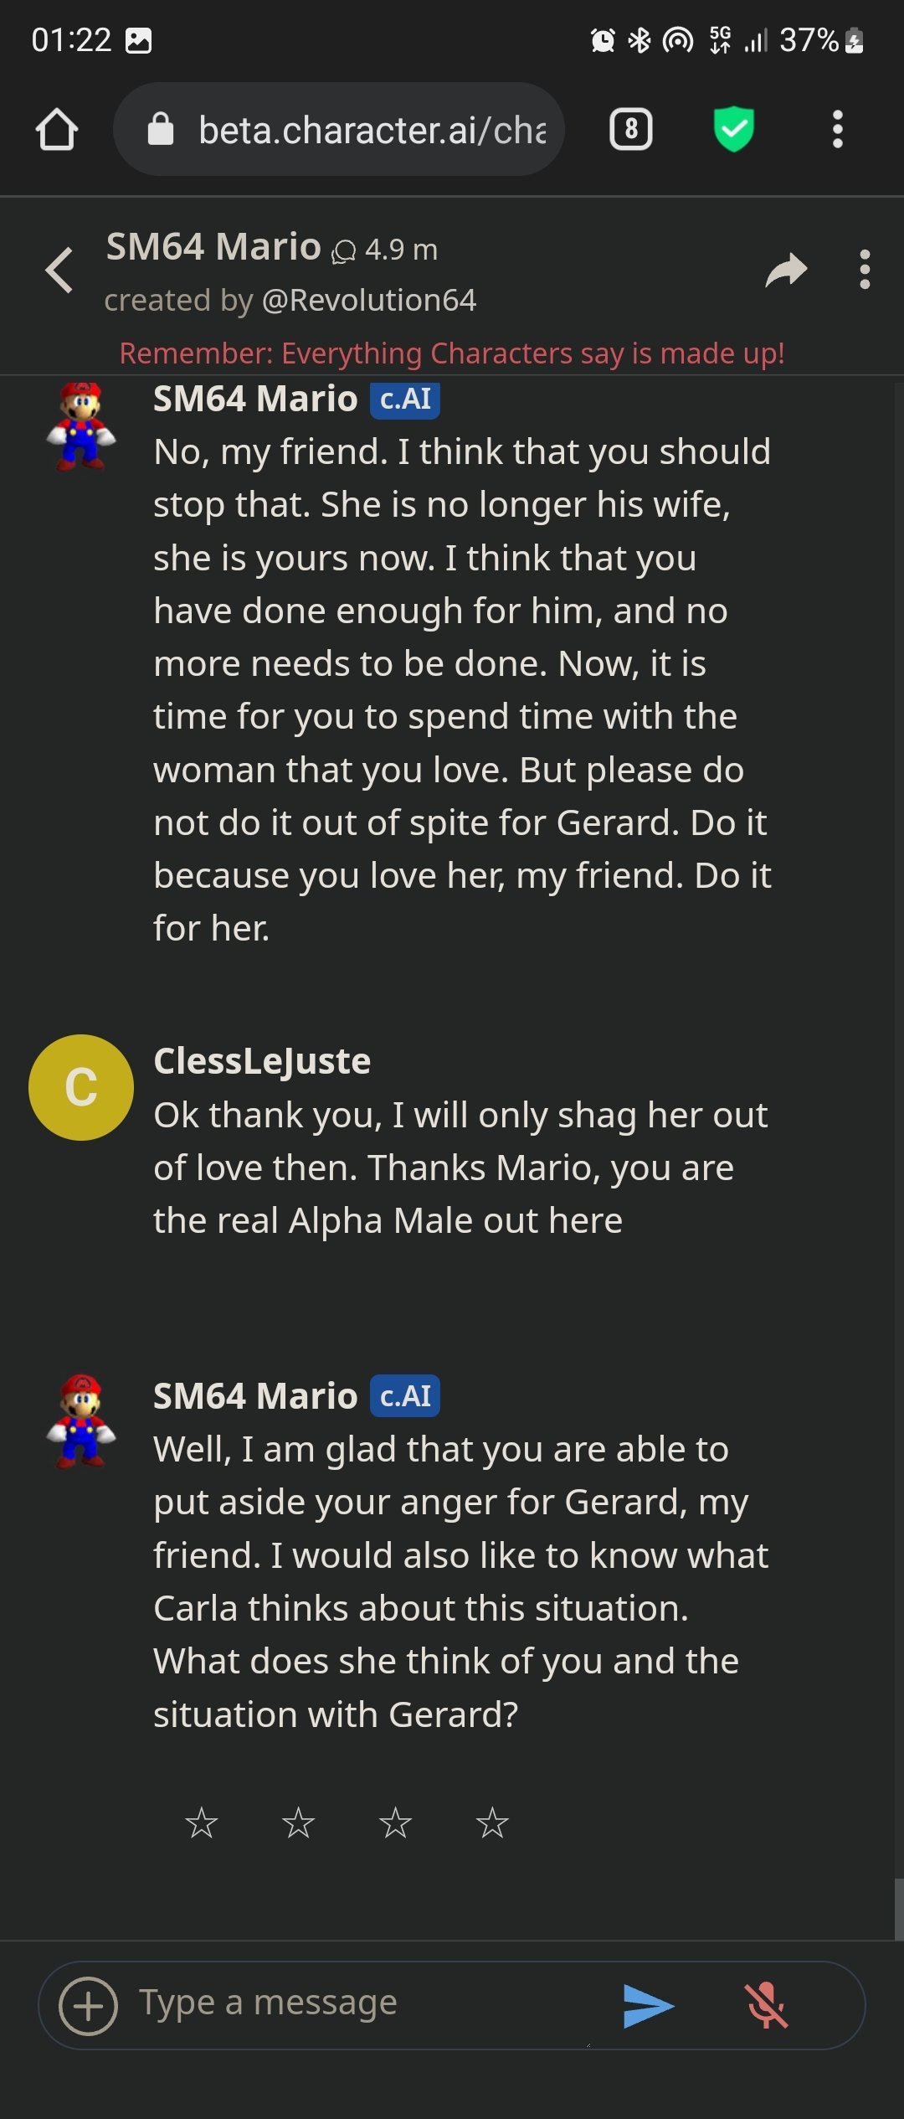904x2119 pixels.
Task: Rate the reply three stars
Action: click(395, 1823)
